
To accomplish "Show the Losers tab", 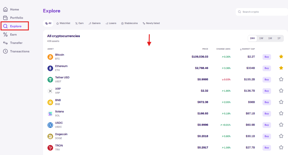I will 111,23.
